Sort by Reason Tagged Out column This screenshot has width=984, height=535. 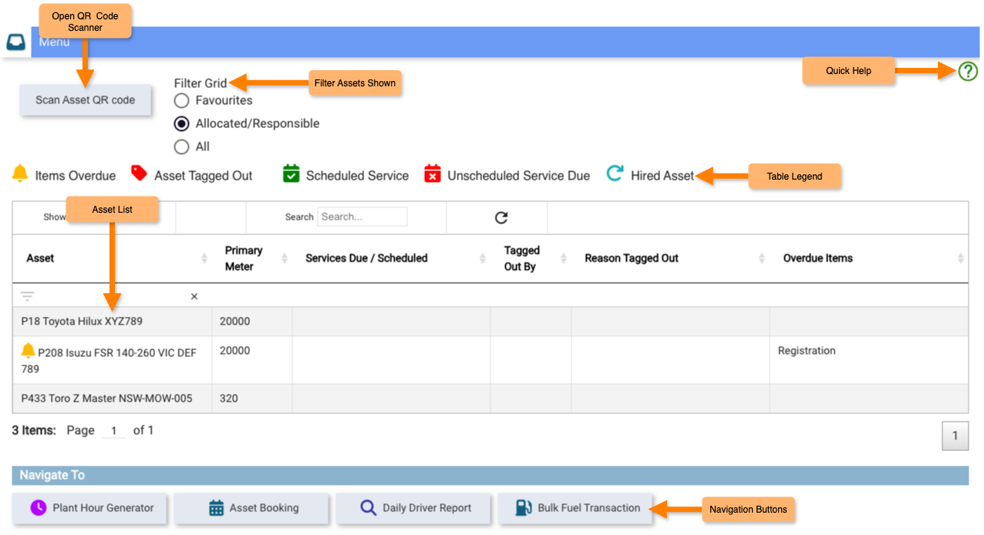(671, 258)
